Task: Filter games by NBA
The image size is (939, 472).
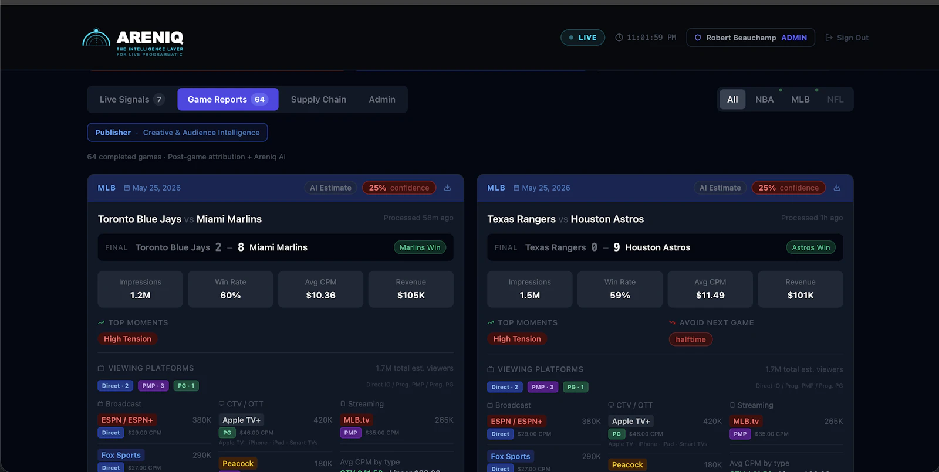Action: (x=764, y=100)
